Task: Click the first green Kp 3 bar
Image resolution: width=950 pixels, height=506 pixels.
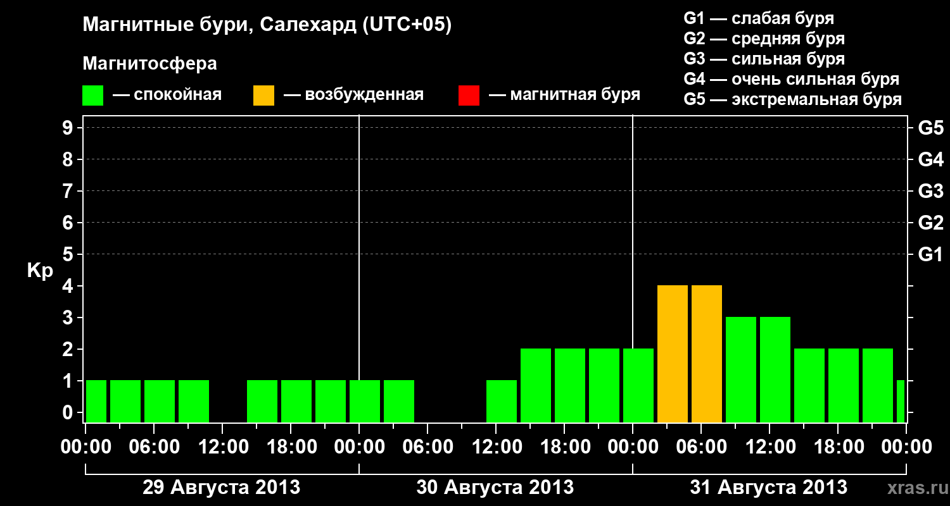Action: (741, 370)
